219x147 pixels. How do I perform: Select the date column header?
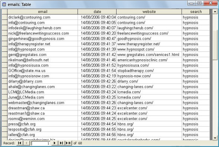click(97, 12)
